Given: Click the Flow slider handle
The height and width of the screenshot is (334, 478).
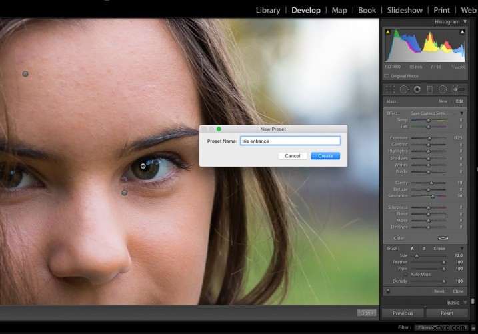Looking at the screenshot, I should 443,269.
